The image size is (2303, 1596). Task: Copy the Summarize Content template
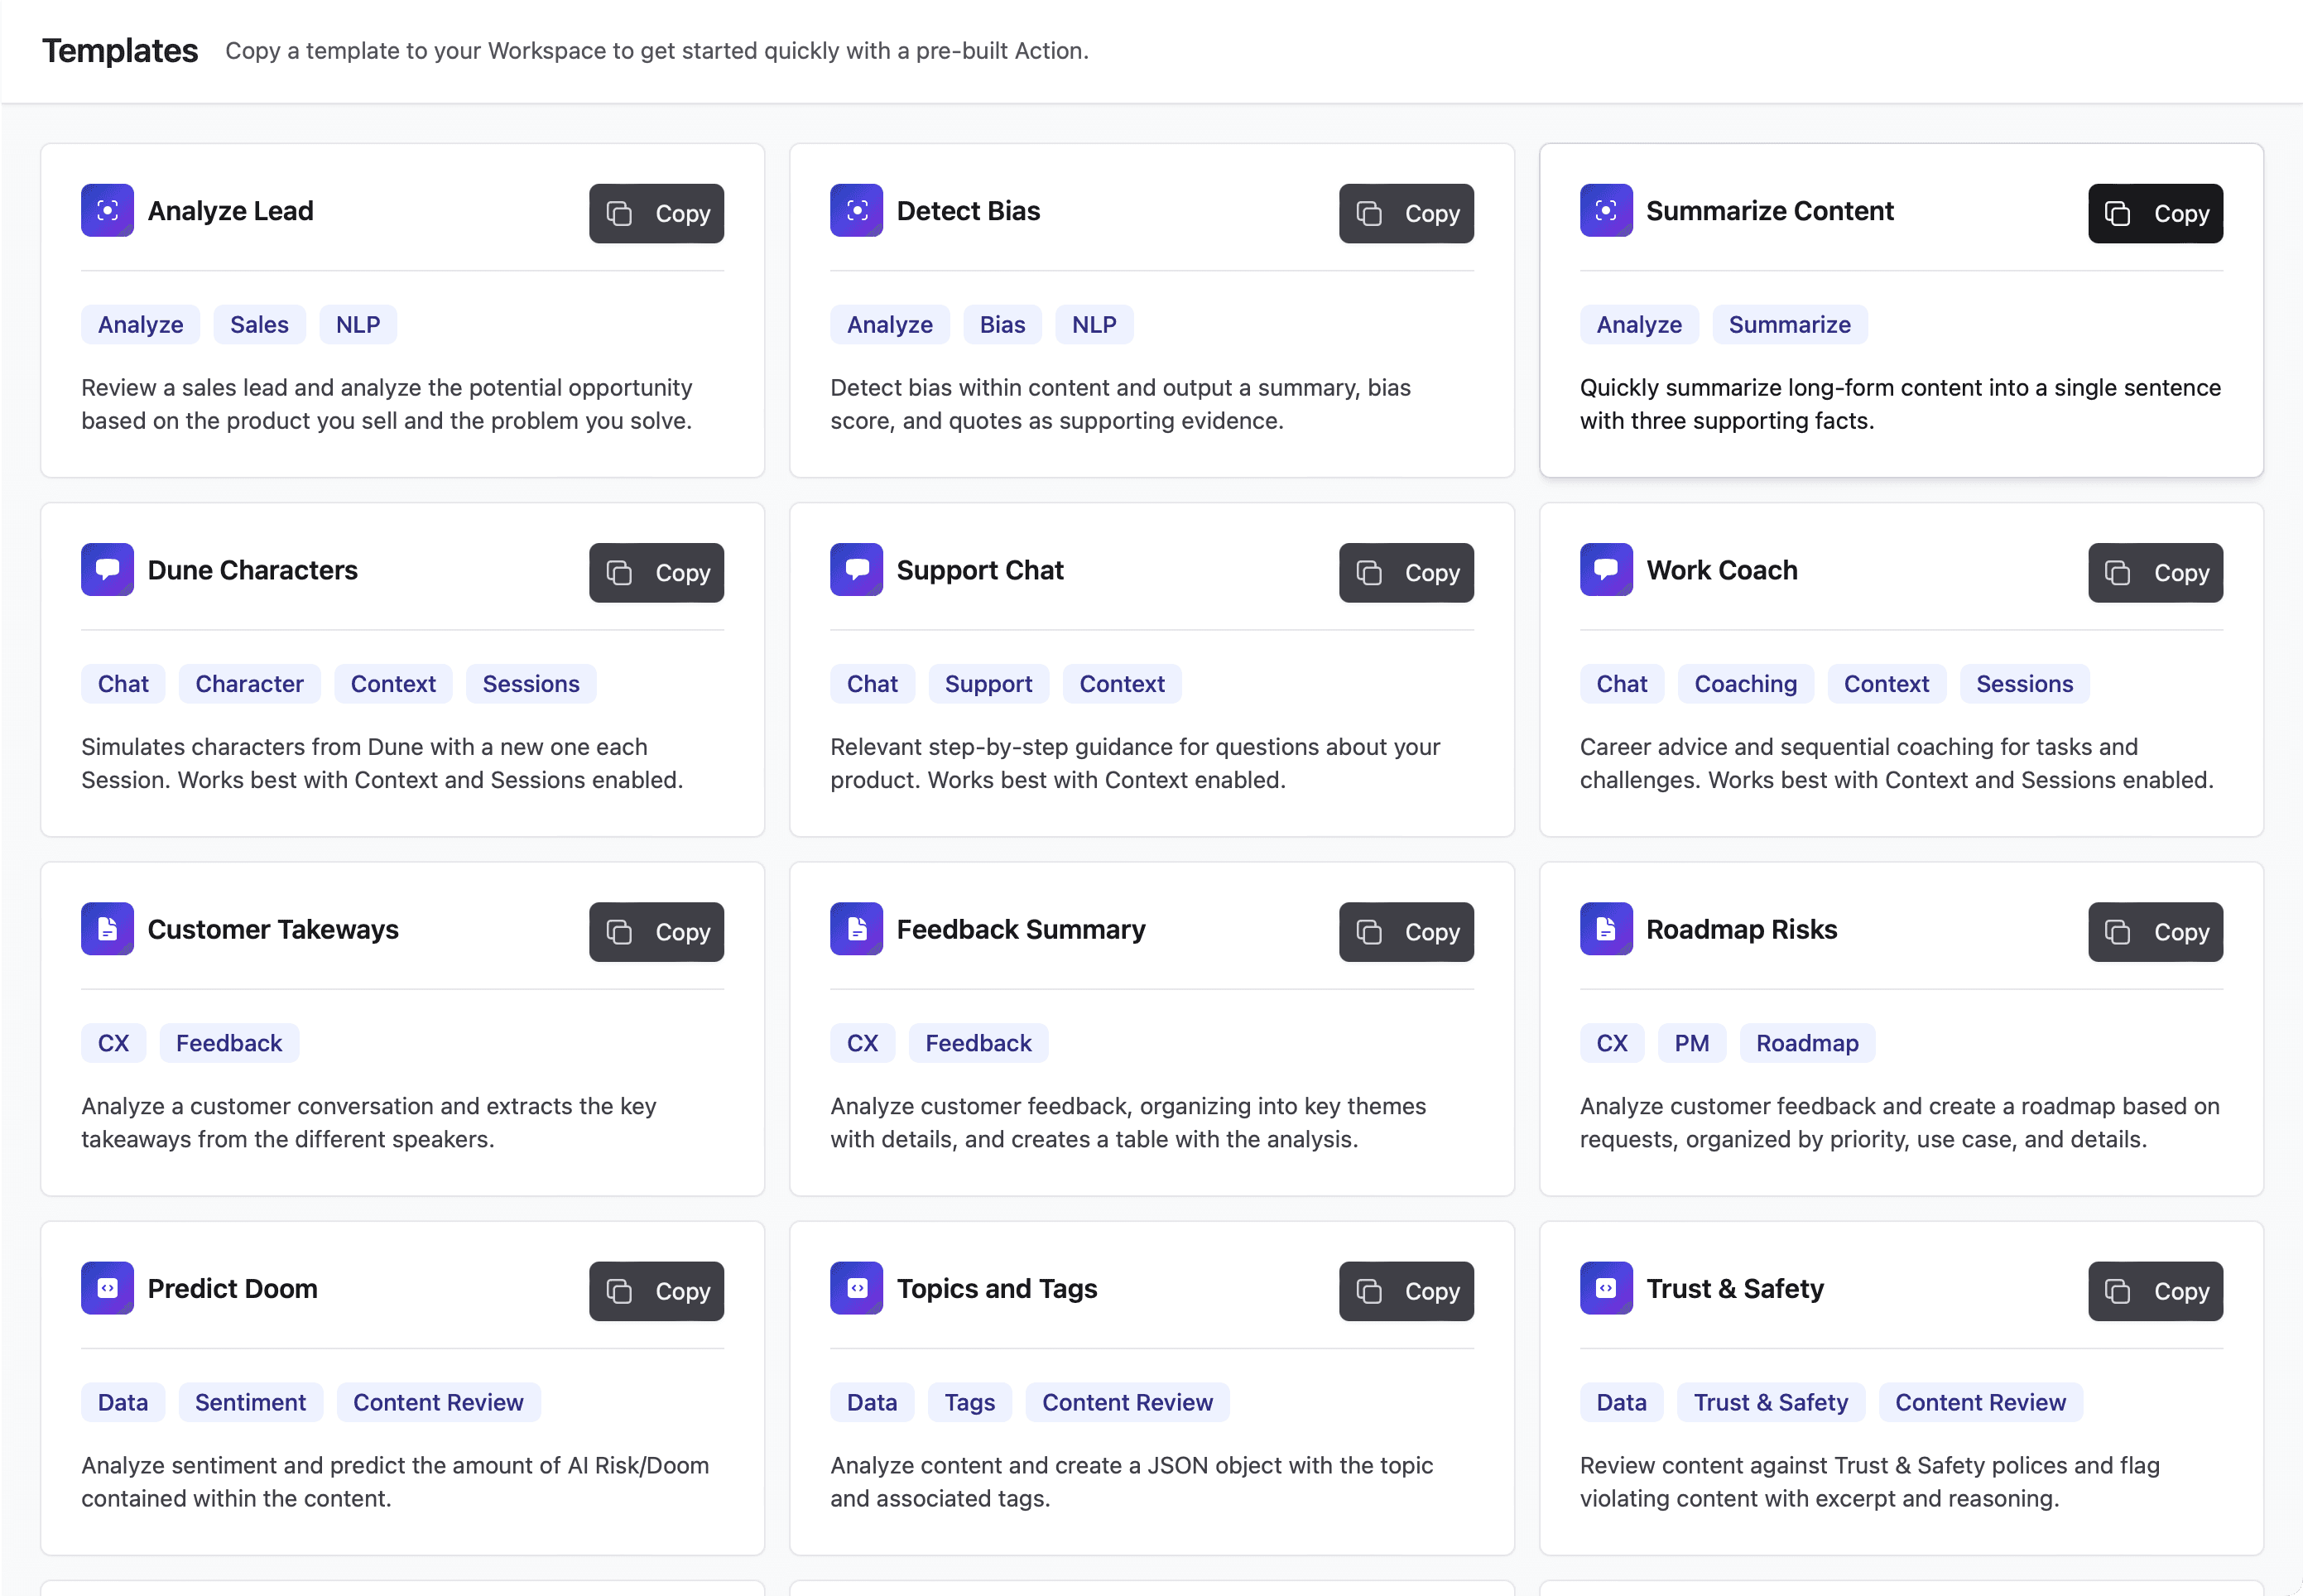[2154, 213]
